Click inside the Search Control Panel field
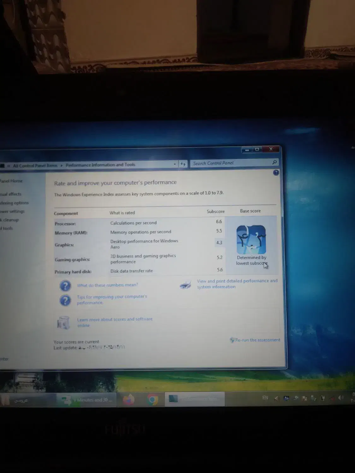Image resolution: width=355 pixels, height=473 pixels. point(230,163)
